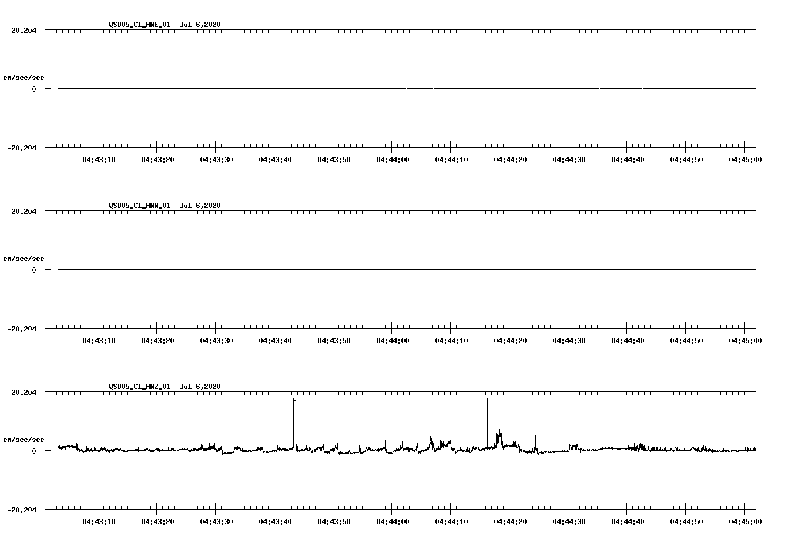Click the 04:43:50 time label under HNE plot

point(334,159)
